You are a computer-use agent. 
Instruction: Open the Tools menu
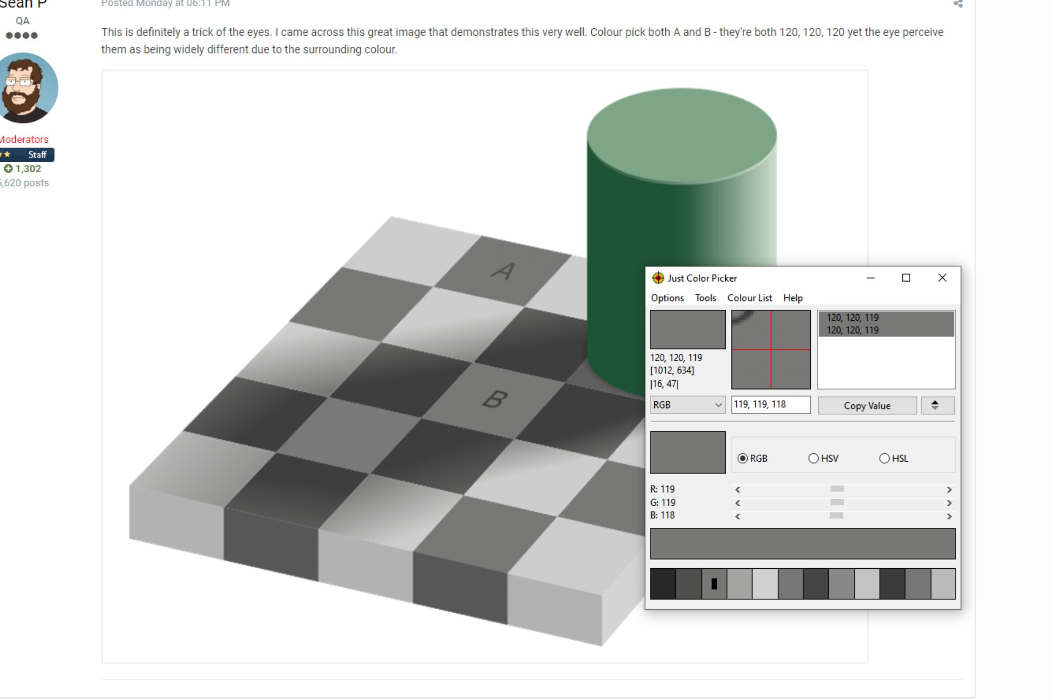point(706,298)
